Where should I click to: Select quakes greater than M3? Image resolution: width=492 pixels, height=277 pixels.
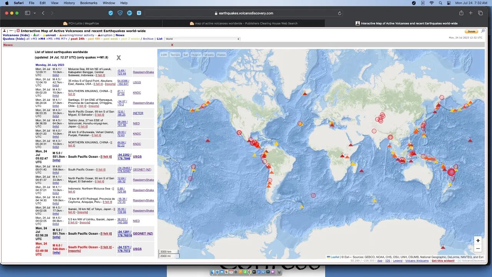[34, 39]
